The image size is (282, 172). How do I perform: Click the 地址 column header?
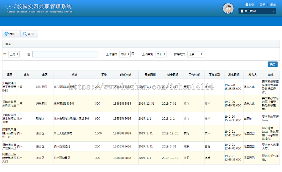point(74,75)
